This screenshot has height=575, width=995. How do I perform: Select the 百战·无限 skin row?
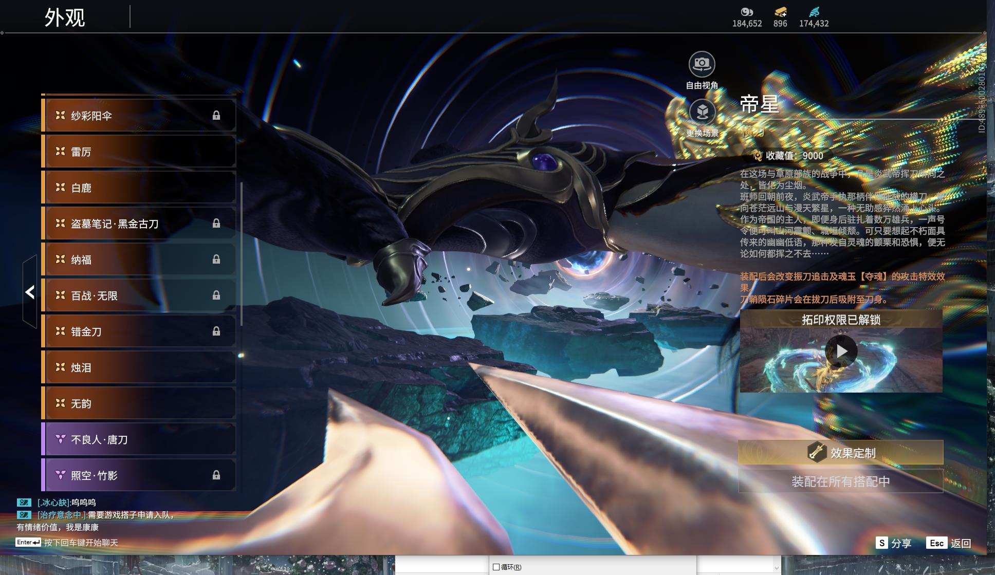(139, 295)
